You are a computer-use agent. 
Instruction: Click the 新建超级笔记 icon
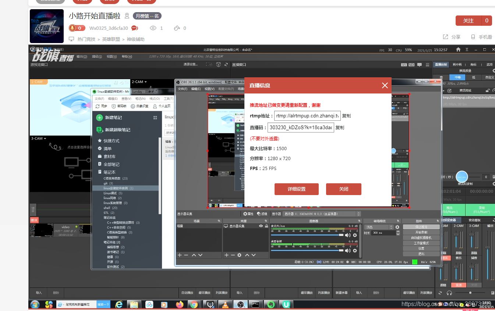pyautogui.click(x=99, y=130)
